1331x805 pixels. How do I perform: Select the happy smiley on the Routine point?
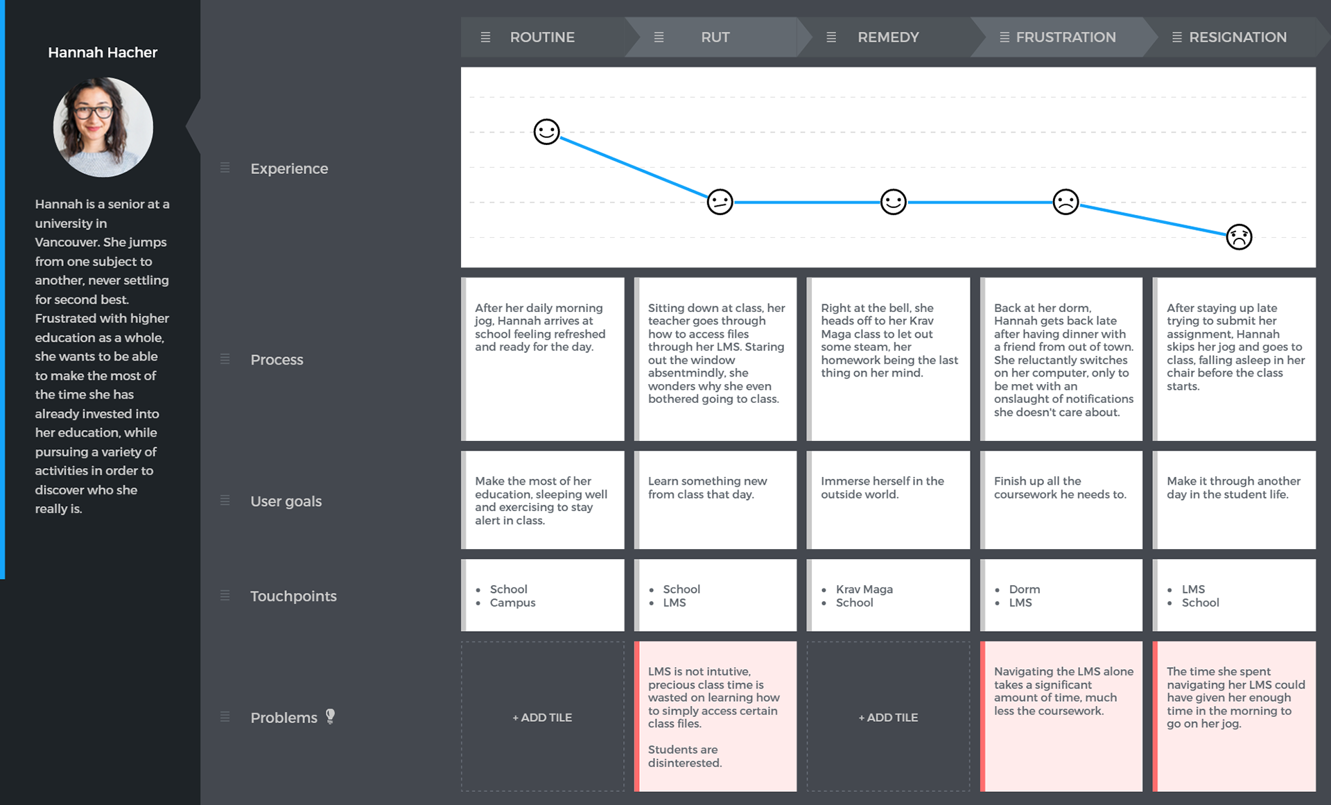coord(546,132)
